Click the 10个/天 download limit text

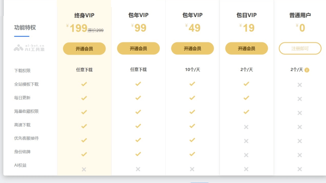192,70
